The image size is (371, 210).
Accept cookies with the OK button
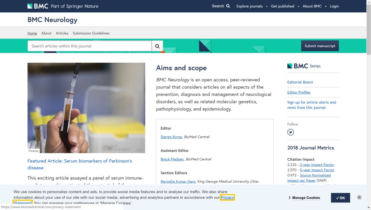point(340,198)
